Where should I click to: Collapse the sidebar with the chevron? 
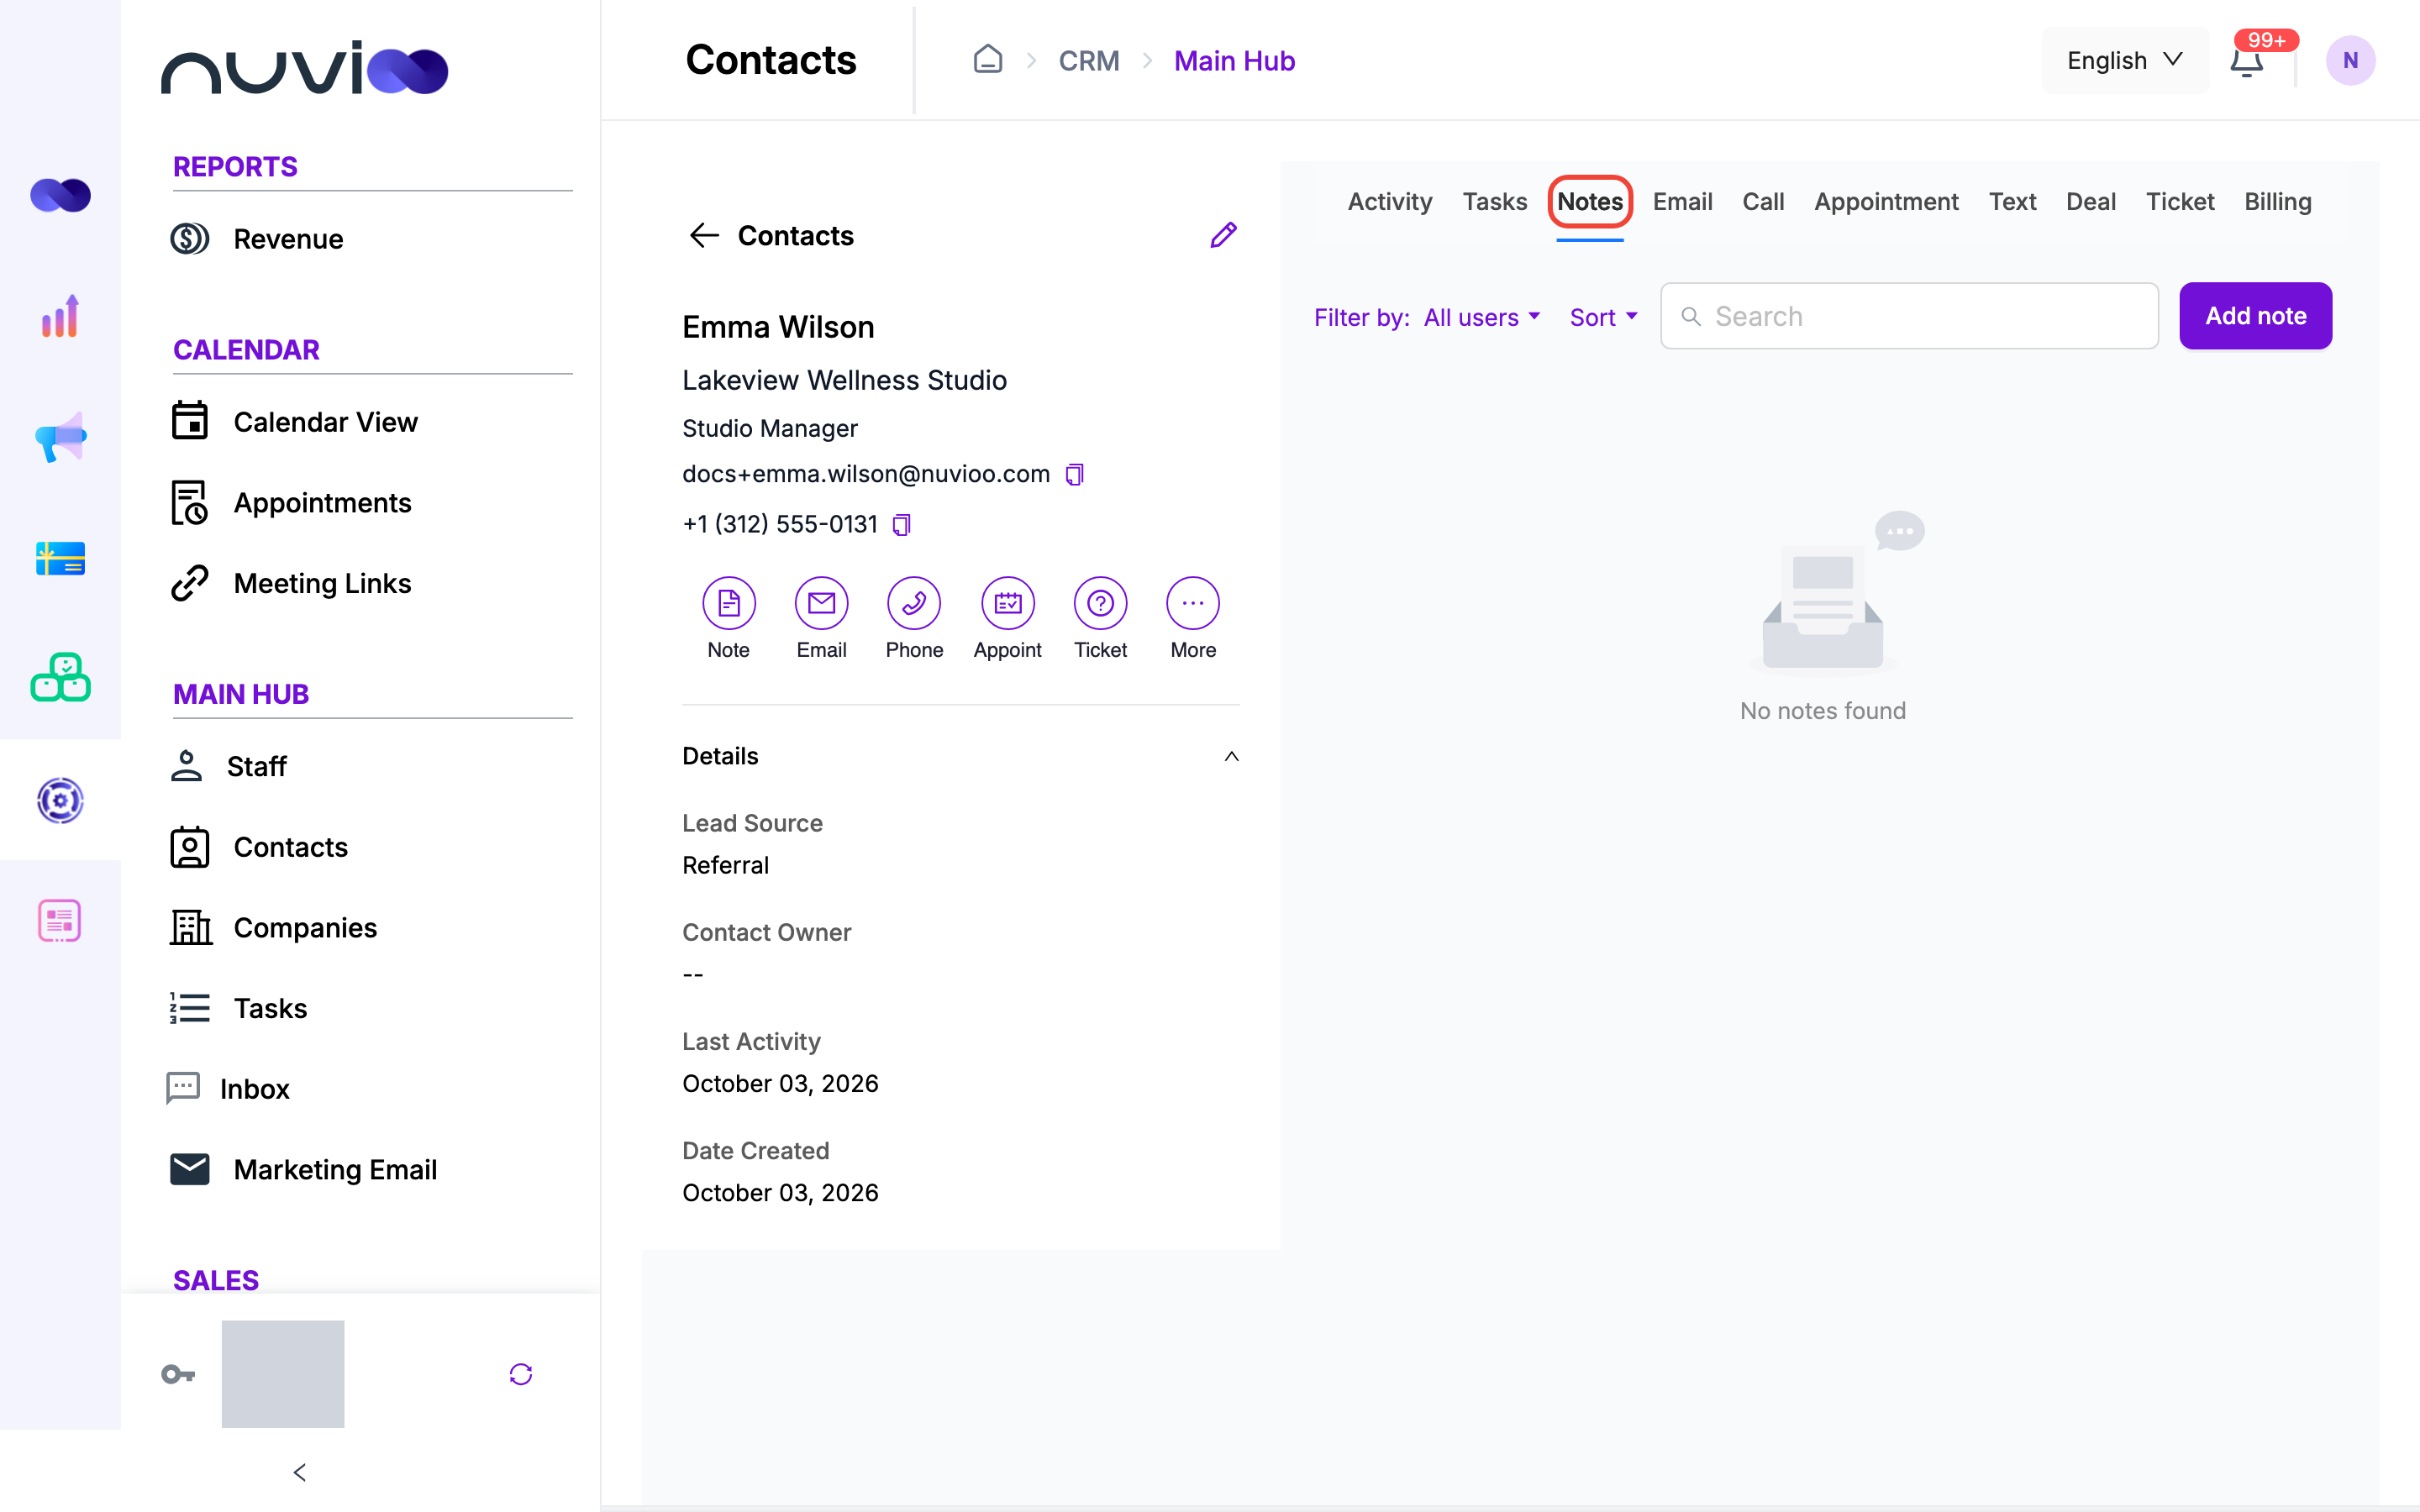300,1472
